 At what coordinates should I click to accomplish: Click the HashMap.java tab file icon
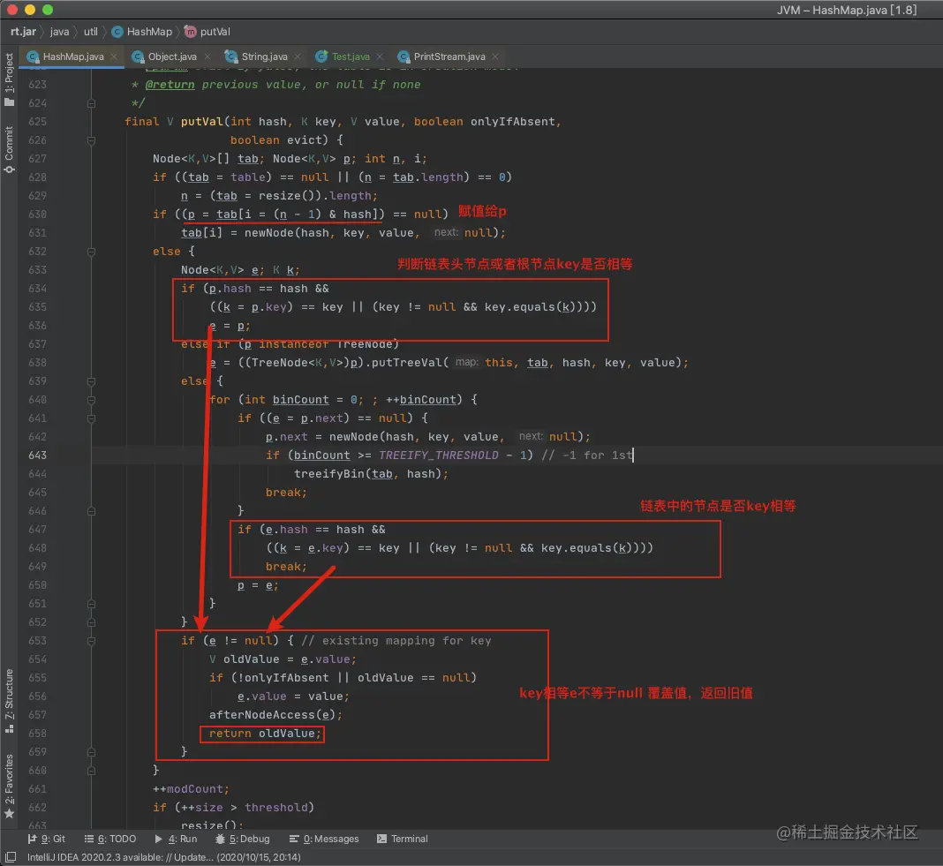tap(33, 56)
